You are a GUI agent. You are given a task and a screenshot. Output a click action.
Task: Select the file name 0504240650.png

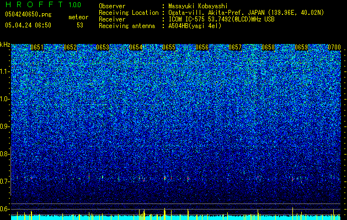coord(28,14)
